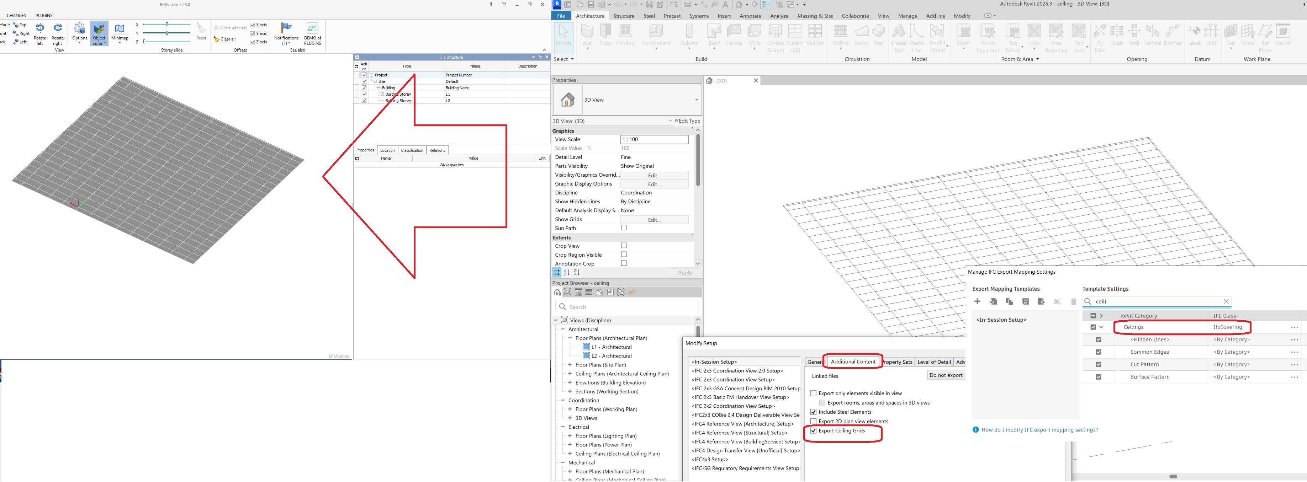1307x482 pixels.
Task: Switch to the Additional Content tab
Action: click(853, 362)
